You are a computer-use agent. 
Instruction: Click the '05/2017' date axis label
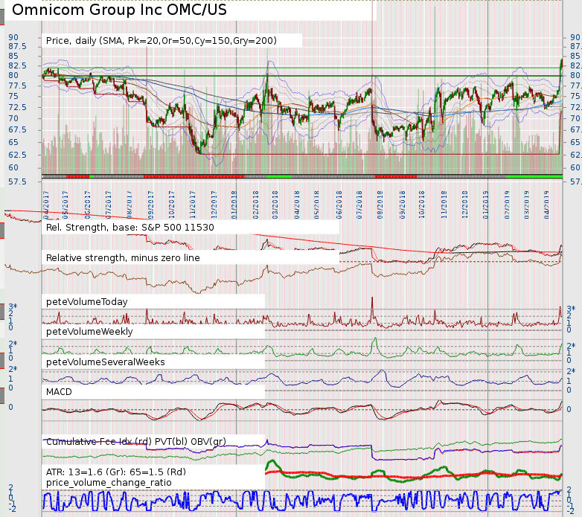[x=65, y=205]
